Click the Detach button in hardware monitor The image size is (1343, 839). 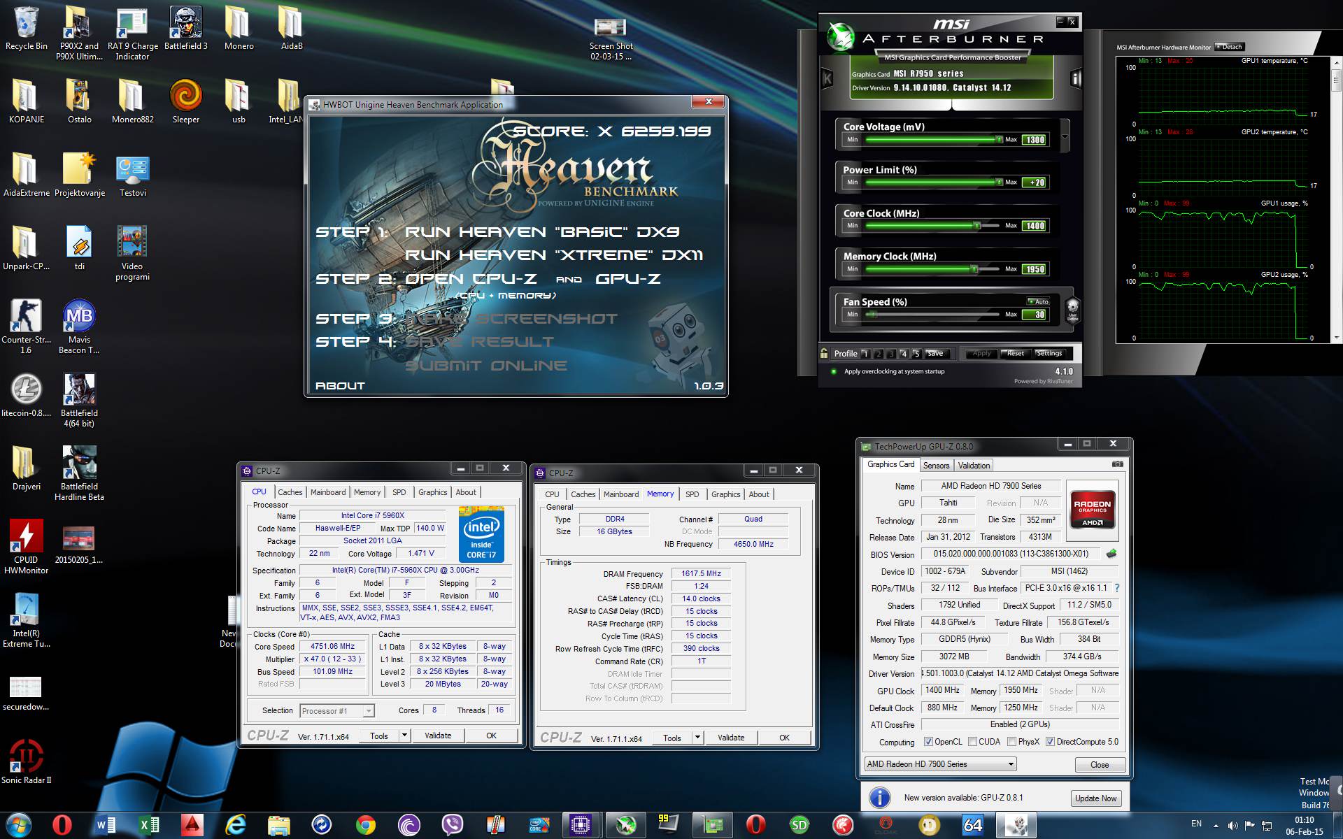1229,47
